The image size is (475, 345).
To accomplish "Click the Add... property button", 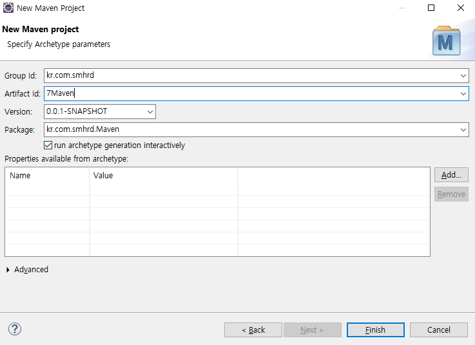I will point(451,175).
